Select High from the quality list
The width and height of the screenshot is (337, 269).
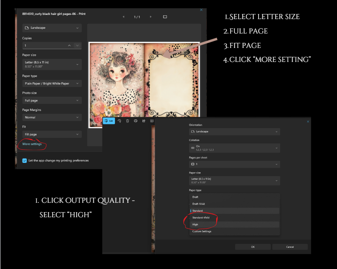[234, 225]
